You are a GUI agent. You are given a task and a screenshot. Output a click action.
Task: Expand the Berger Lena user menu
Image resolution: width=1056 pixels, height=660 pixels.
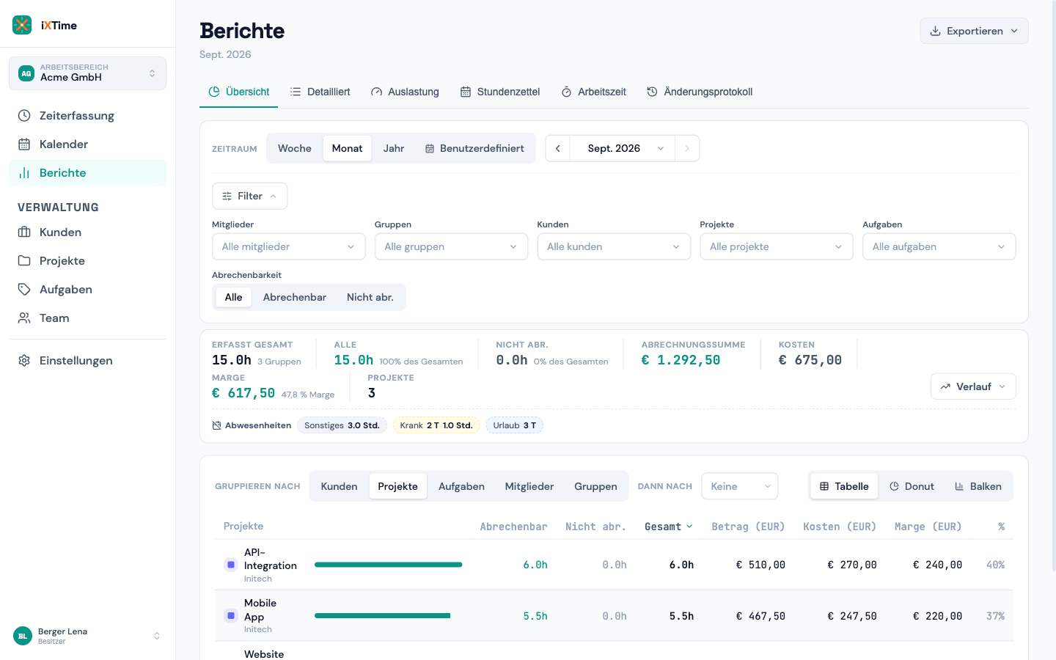coord(87,636)
